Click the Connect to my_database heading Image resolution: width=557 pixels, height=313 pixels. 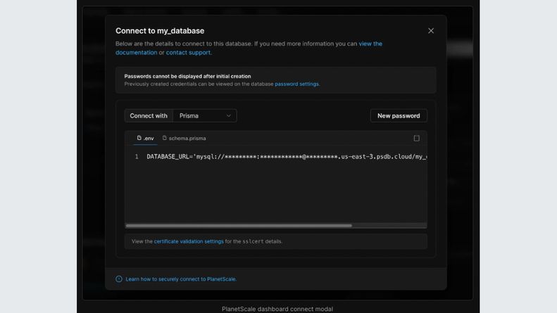160,31
